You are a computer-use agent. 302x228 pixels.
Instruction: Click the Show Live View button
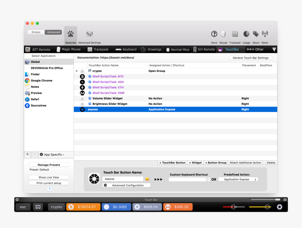tap(48, 177)
